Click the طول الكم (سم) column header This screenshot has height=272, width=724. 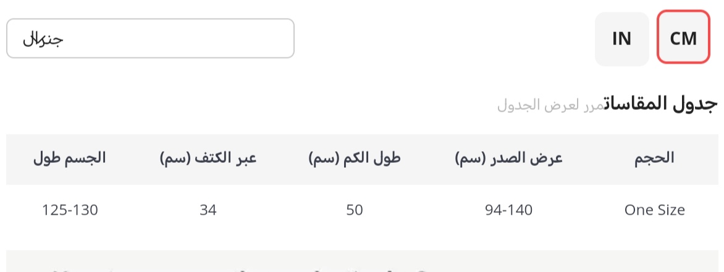coord(355,158)
